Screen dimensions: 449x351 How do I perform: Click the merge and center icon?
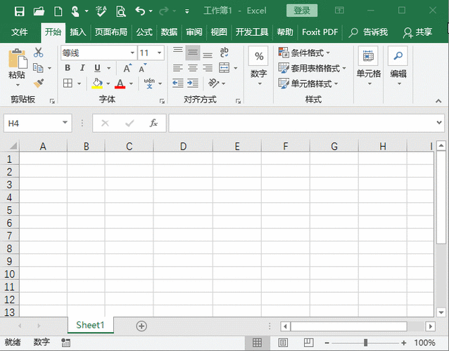[224, 68]
